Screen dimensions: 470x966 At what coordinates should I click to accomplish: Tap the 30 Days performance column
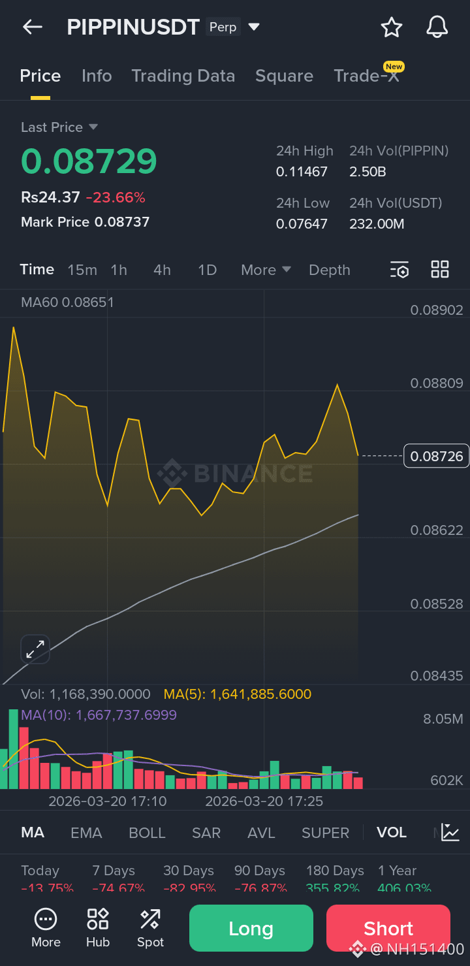tap(189, 878)
